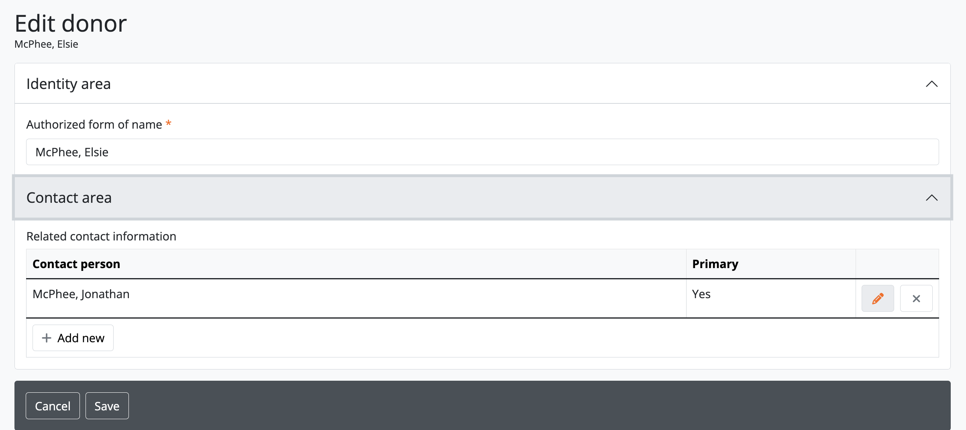This screenshot has height=430, width=966.
Task: Delete the McPhee, Jonathan contact row
Action: coord(916,299)
